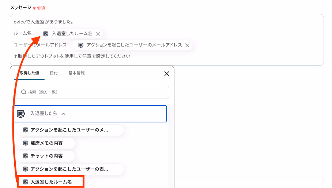The image size is (332, 188).
Task: Insert the 入退室したルーム名 value from the list
Action: pyautogui.click(x=51, y=182)
